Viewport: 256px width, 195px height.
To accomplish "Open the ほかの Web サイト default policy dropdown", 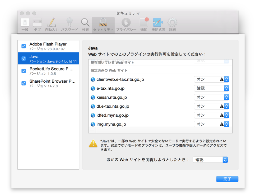I will [x=210, y=160].
